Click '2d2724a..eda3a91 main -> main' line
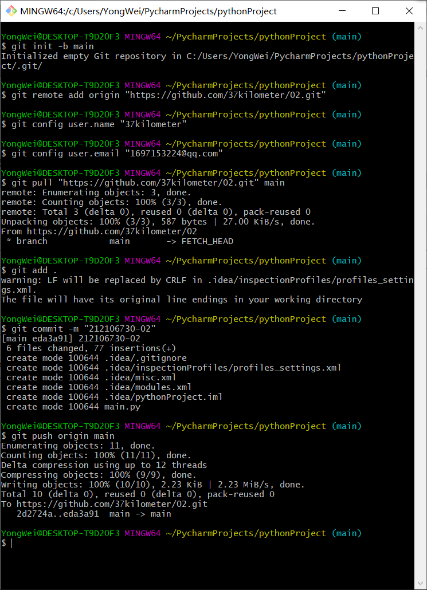 click(x=94, y=514)
